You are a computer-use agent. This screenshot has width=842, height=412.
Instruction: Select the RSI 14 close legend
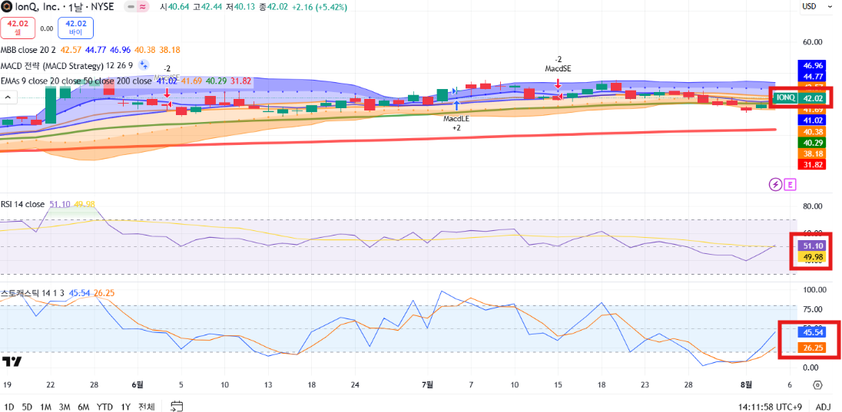[22, 204]
